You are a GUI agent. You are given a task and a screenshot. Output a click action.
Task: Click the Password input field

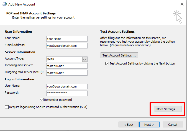tap(67, 93)
